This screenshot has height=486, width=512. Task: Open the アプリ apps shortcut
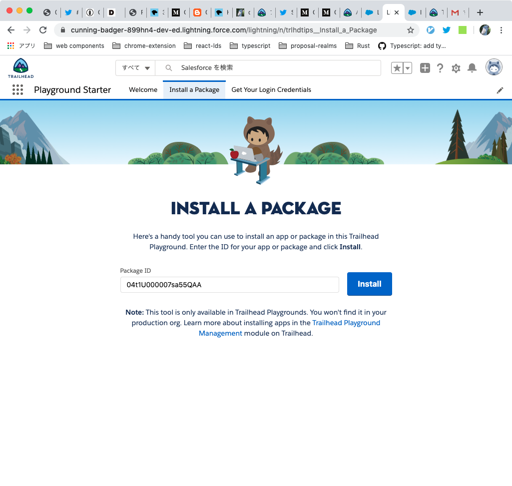click(x=21, y=46)
